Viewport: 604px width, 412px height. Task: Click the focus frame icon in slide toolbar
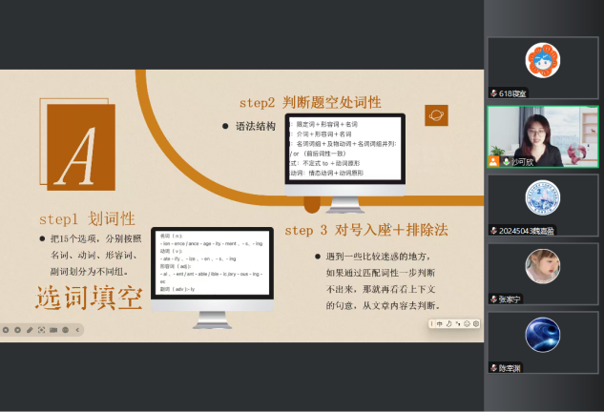[41, 330]
